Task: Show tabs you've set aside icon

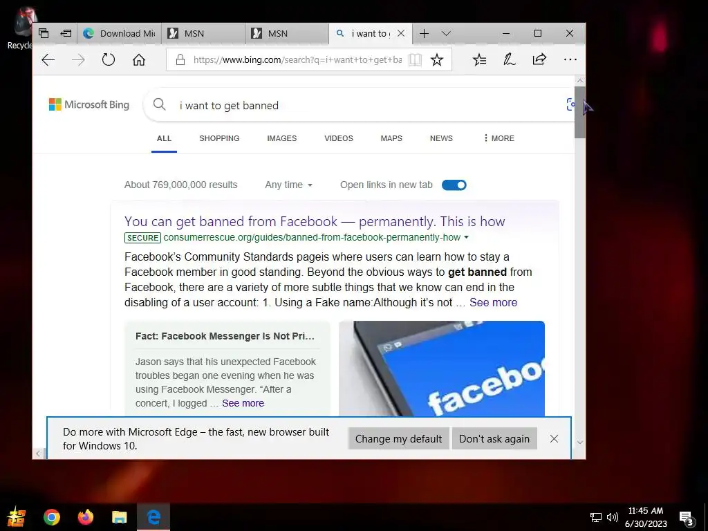Action: pyautogui.click(x=44, y=33)
